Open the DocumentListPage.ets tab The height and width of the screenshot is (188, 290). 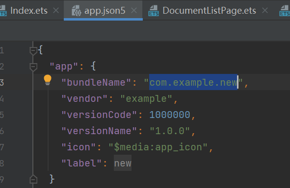210,10
